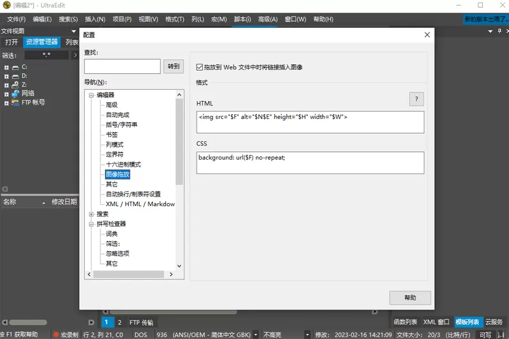509x339 pixels.
Task: Click navigation tree vertical scrollbar down arrow
Action: (x=179, y=266)
